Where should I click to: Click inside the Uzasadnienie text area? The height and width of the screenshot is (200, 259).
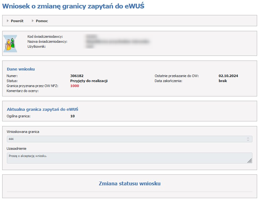125,158
